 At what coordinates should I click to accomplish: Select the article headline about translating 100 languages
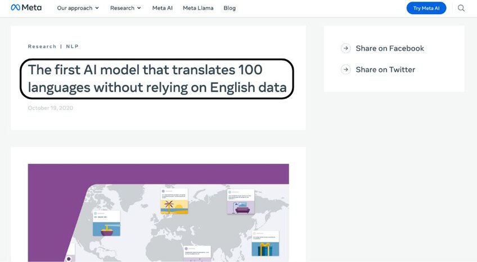point(157,79)
